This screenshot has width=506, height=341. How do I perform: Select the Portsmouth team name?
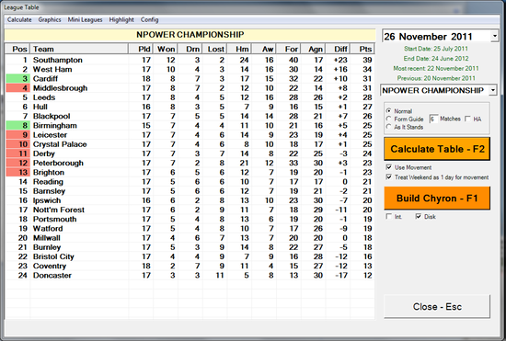[x=55, y=219]
